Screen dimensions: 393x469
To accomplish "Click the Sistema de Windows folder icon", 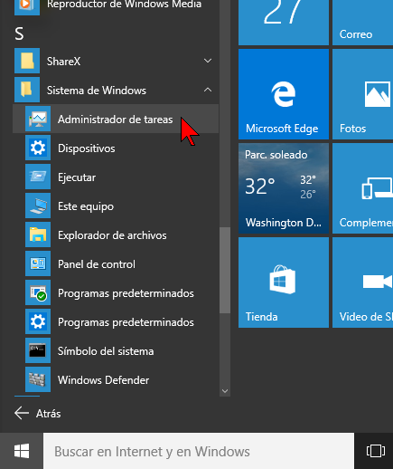I will tap(27, 91).
